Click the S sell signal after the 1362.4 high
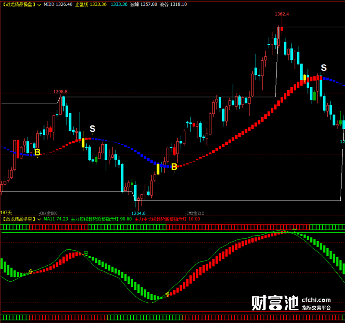Image resolution: width=345 pixels, height=323 pixels. coord(324,68)
